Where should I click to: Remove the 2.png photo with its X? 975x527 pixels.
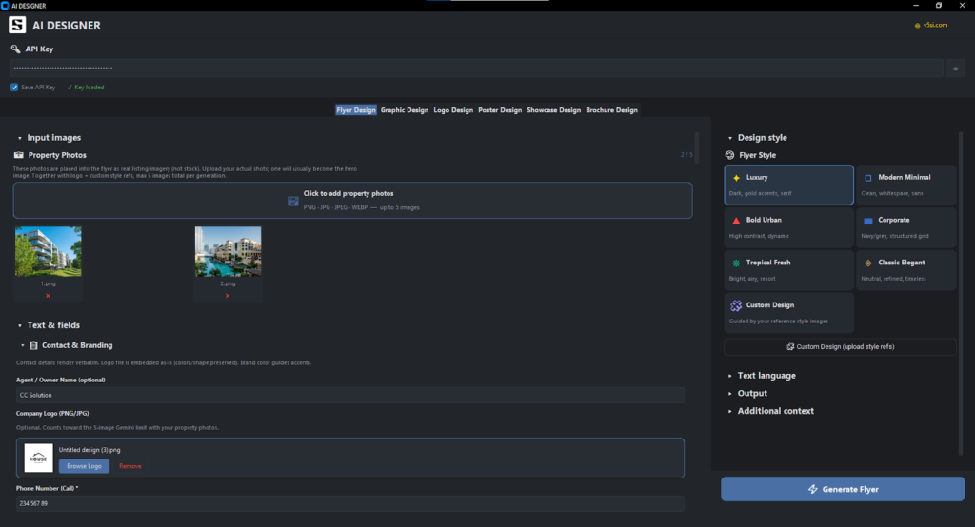[x=228, y=296]
